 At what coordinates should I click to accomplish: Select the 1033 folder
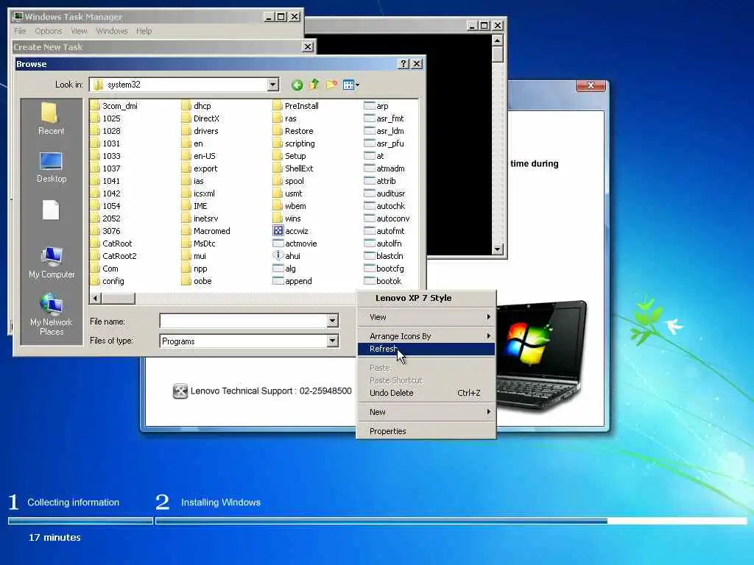click(105, 156)
